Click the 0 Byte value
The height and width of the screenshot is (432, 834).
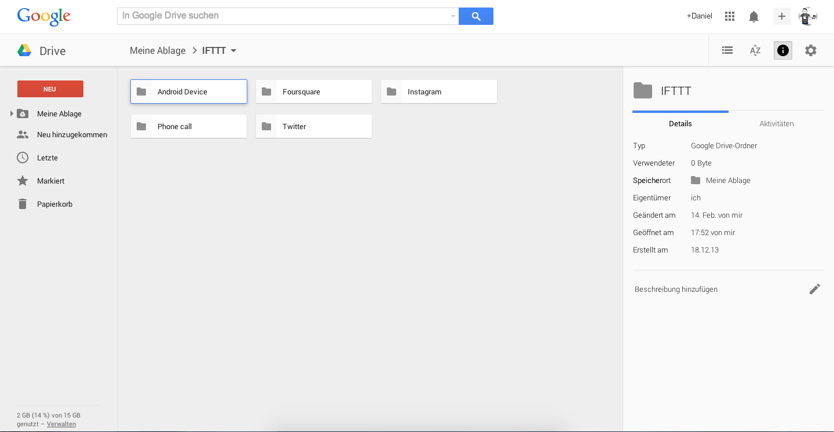coord(701,163)
